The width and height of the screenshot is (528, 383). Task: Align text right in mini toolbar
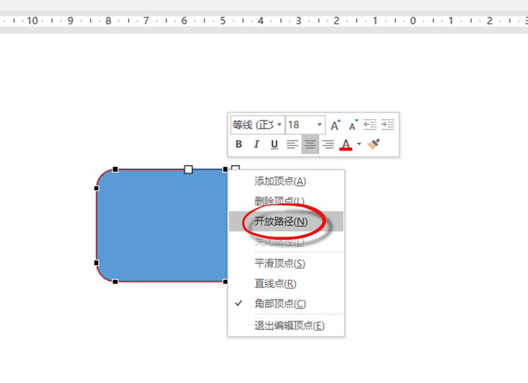(328, 144)
